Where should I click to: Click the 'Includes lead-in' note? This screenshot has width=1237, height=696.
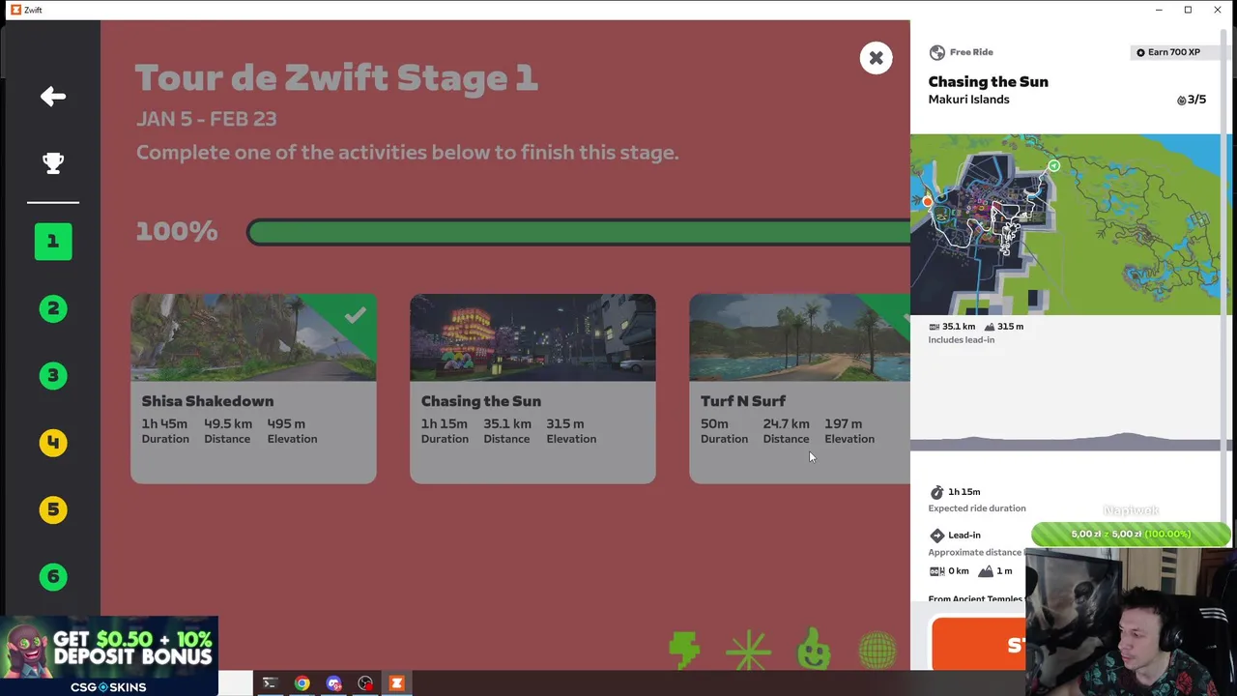961,340
